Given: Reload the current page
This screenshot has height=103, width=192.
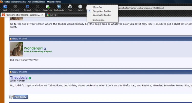Looking at the screenshot, I should [27, 7].
